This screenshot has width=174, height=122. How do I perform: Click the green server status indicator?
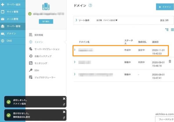click(x=30, y=14)
